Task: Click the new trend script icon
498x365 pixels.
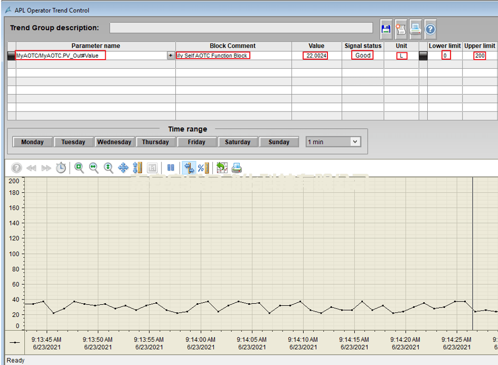Action: [401, 29]
